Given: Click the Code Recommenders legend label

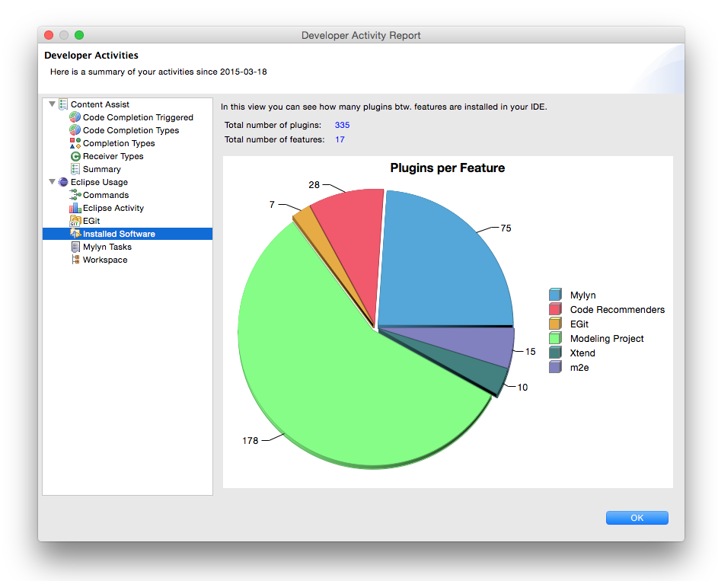Looking at the screenshot, I should tap(617, 309).
